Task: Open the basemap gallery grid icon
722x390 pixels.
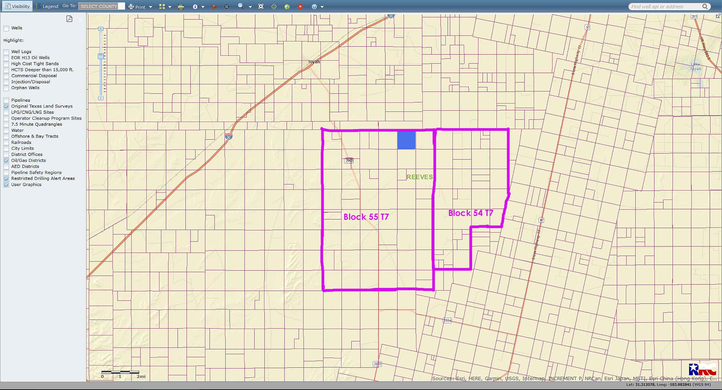Action: [162, 6]
